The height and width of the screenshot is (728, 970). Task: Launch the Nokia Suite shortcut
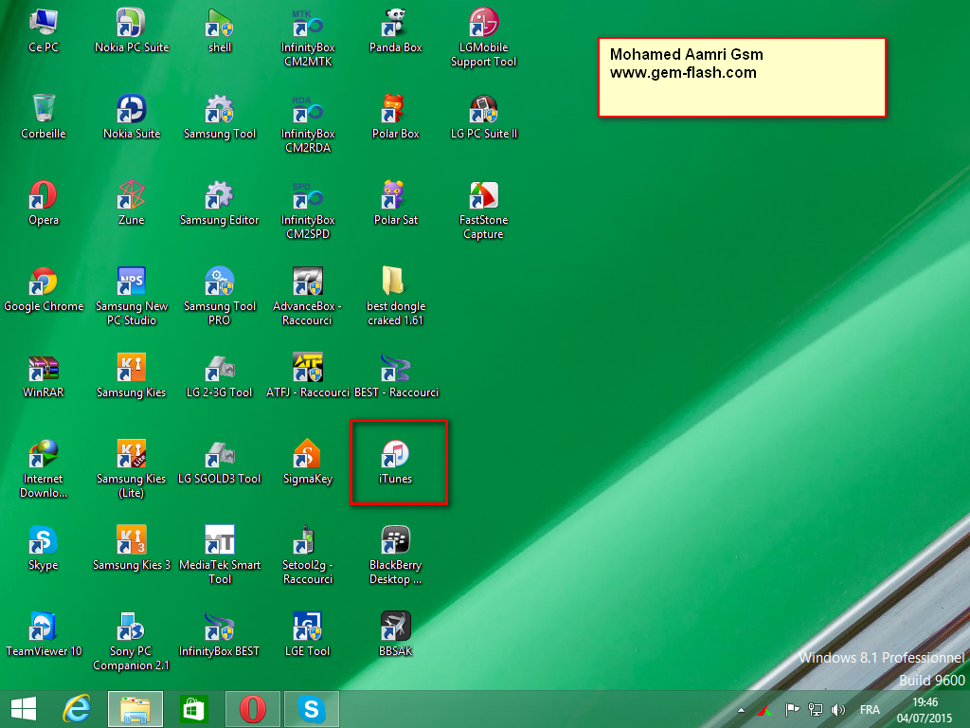coord(131,117)
